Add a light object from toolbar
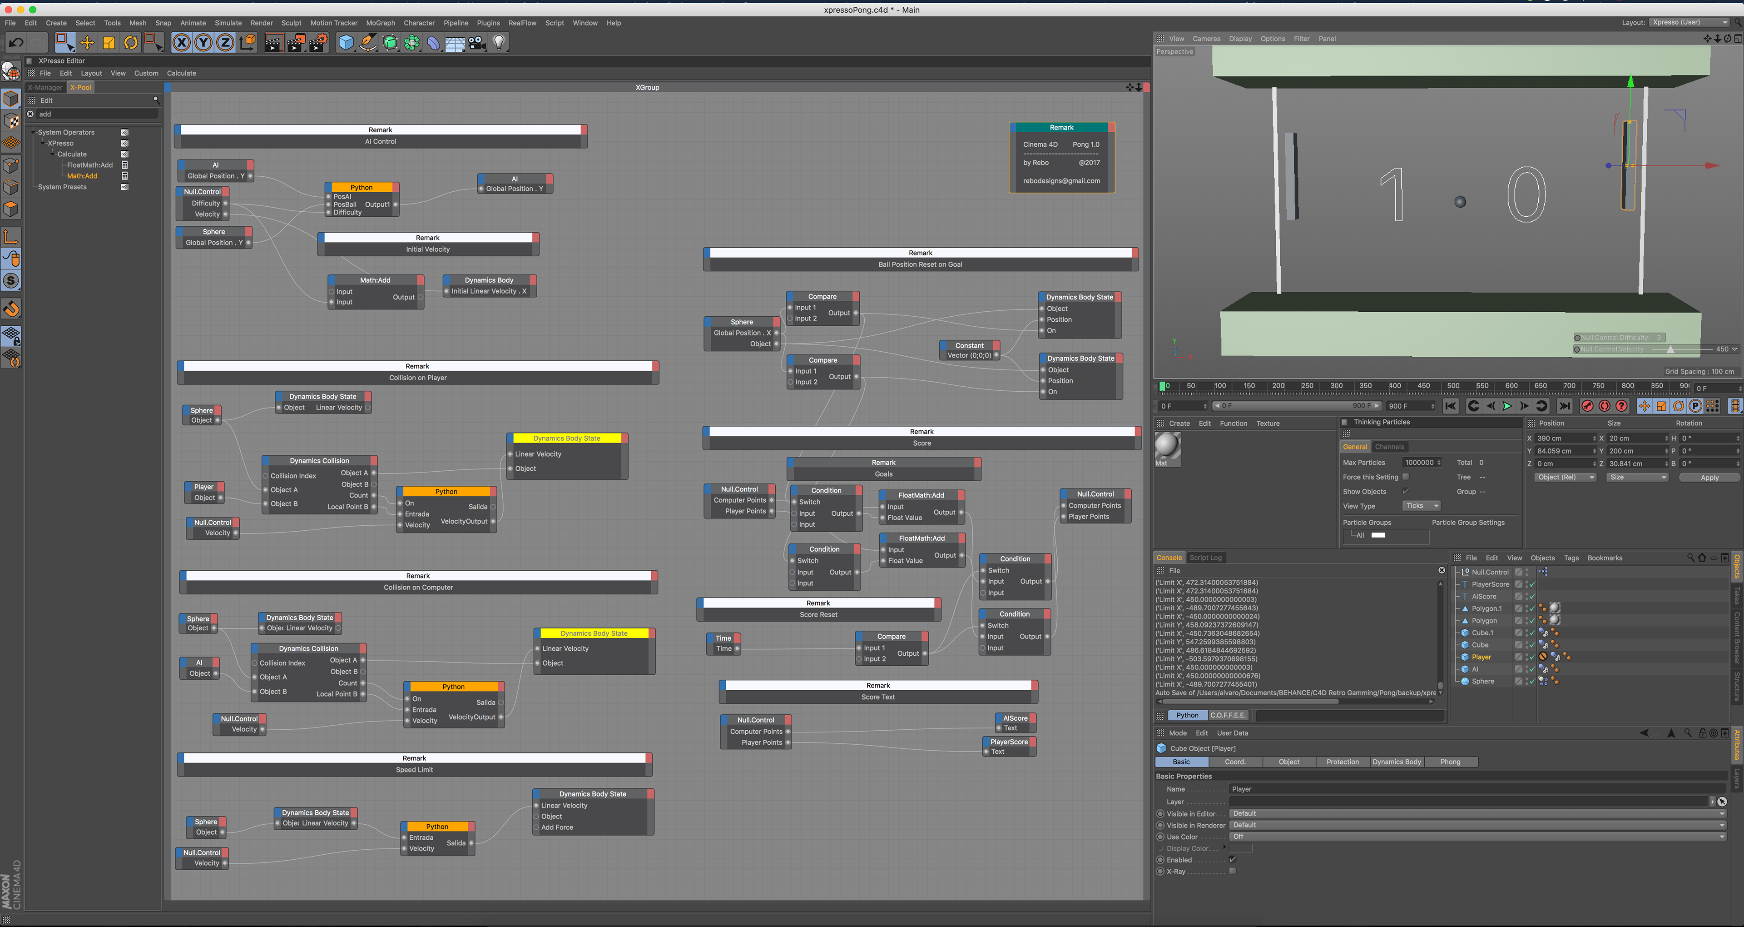 tap(500, 43)
